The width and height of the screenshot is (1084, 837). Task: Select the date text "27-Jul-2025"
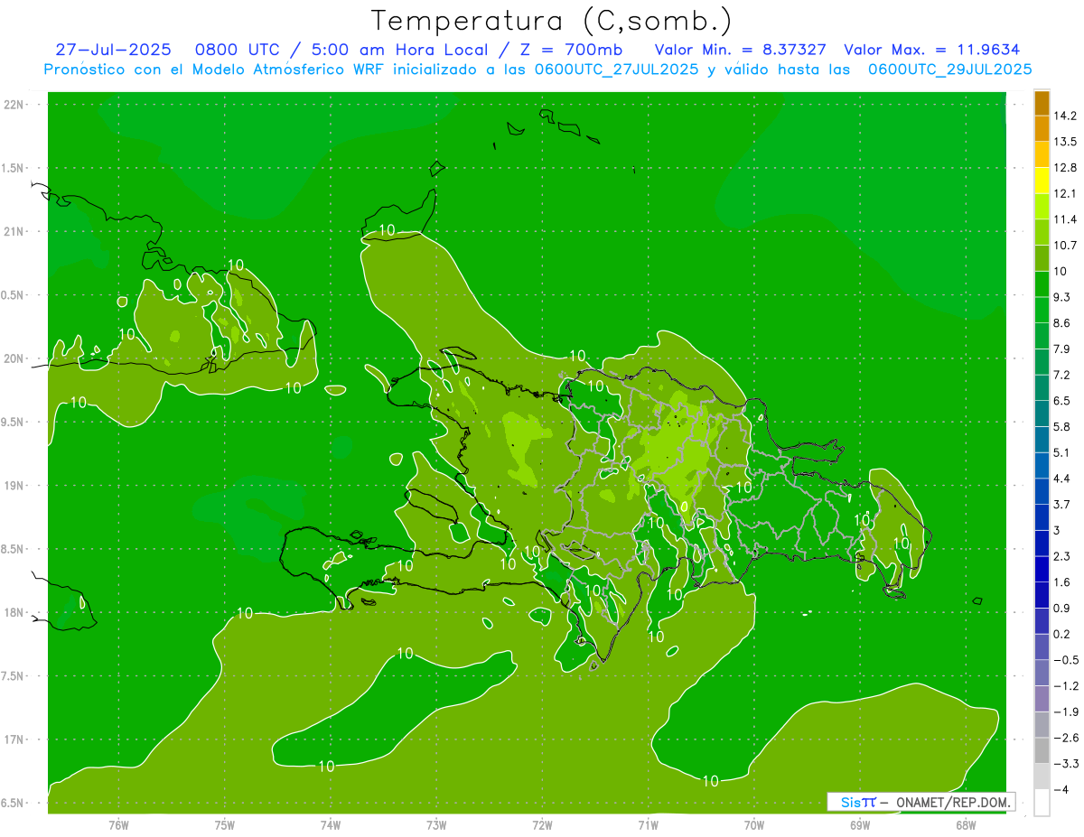point(113,51)
